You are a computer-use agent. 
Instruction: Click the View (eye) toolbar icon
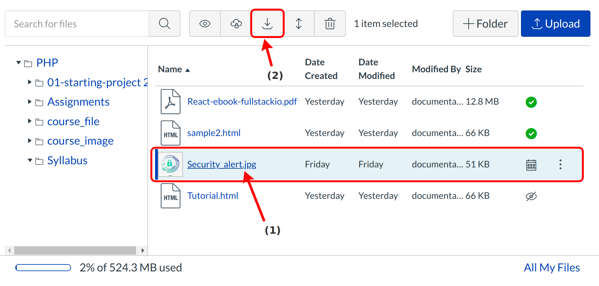click(x=205, y=24)
